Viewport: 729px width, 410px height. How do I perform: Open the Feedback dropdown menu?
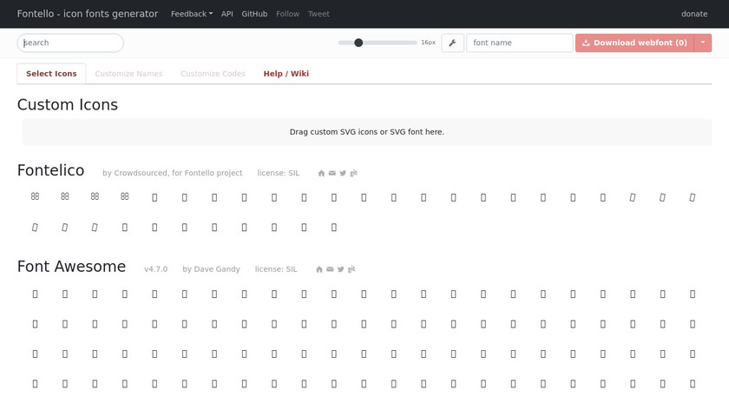[x=192, y=14]
